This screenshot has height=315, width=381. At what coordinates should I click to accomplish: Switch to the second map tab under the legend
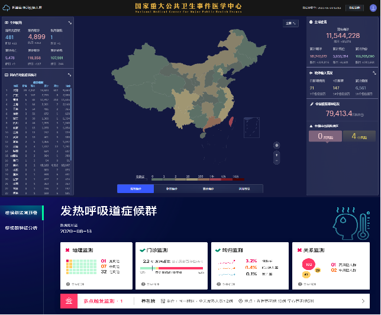(x=172, y=188)
